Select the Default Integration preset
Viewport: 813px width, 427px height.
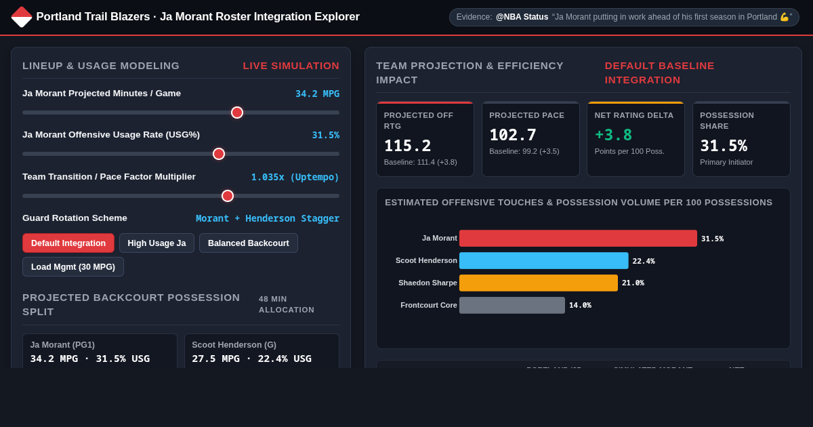tap(68, 243)
